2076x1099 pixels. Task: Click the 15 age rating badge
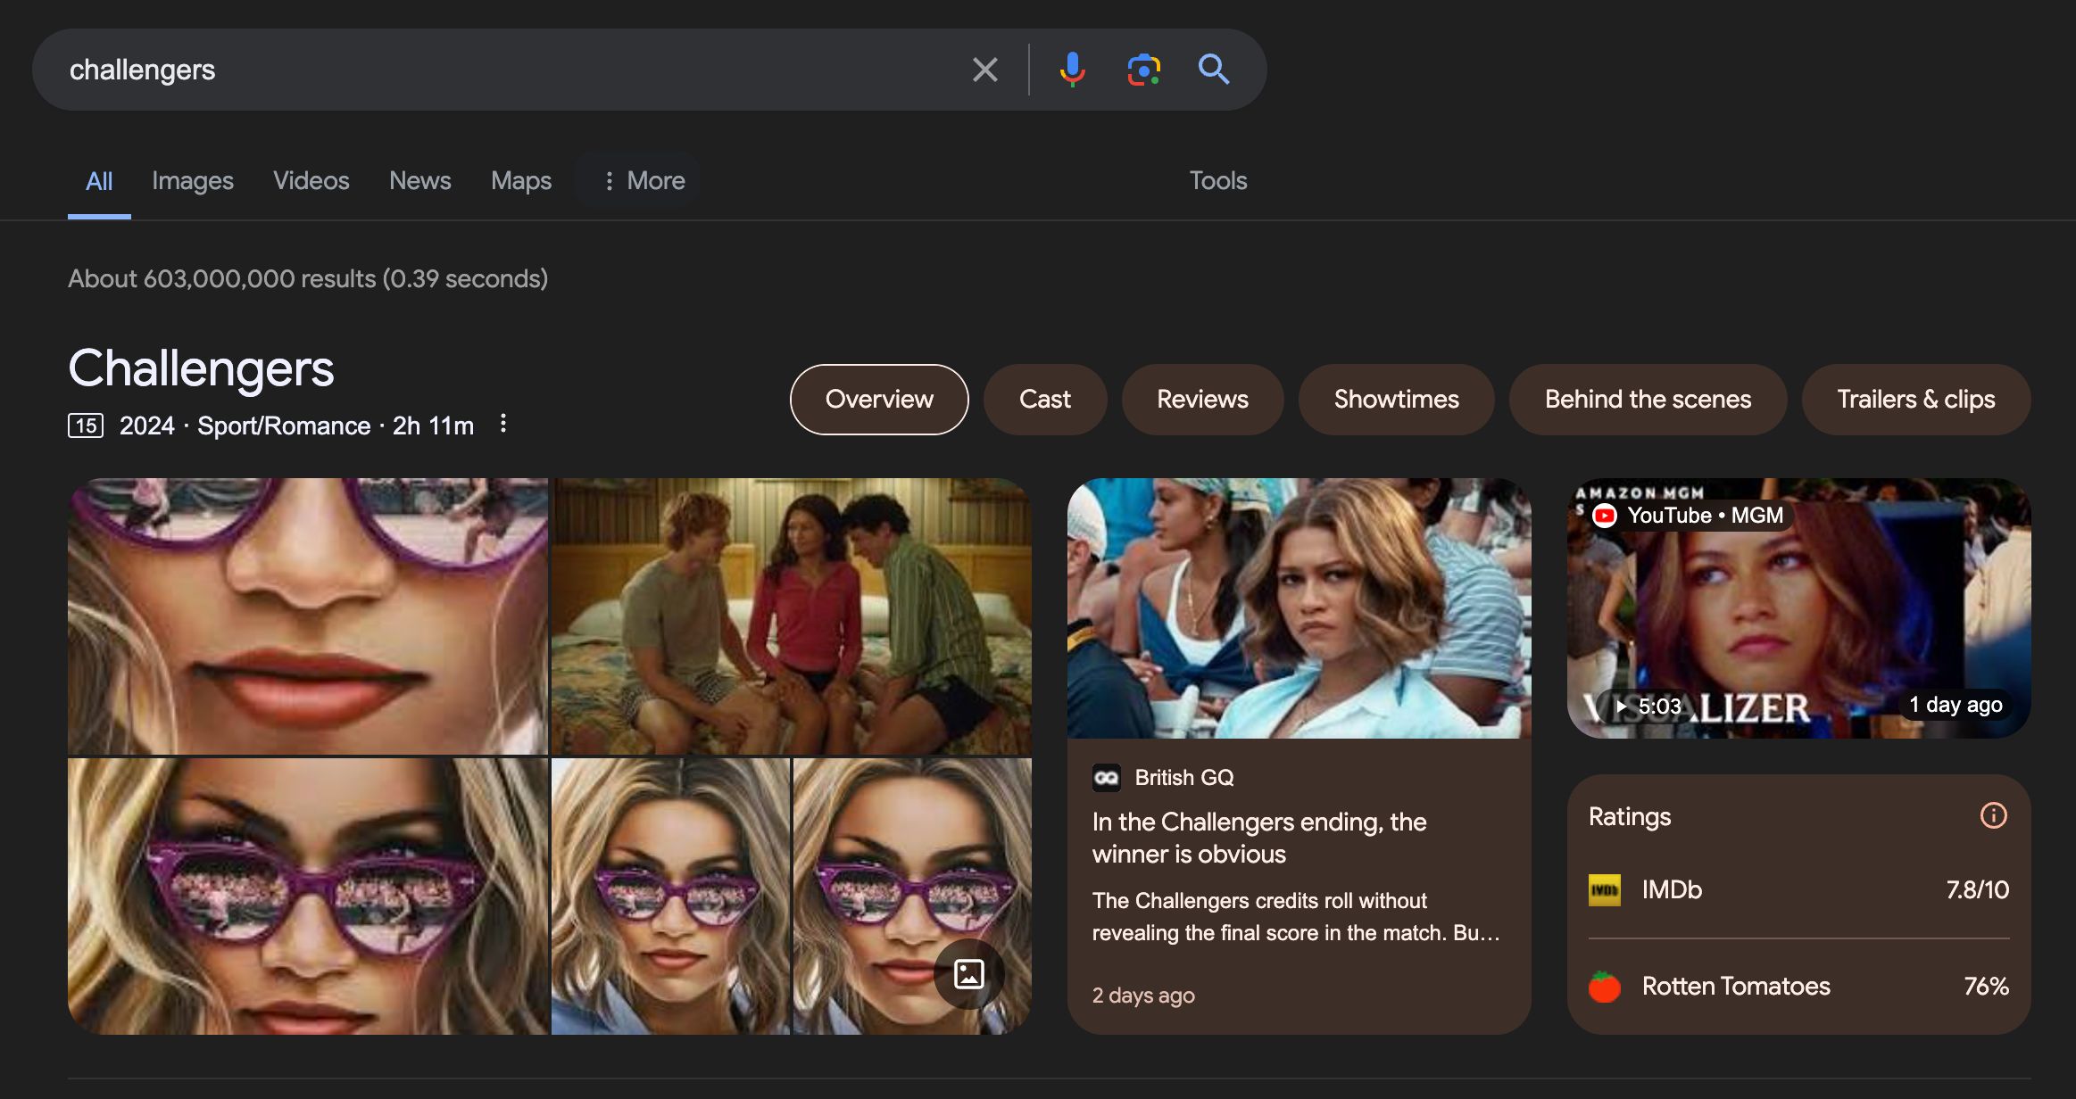(86, 426)
